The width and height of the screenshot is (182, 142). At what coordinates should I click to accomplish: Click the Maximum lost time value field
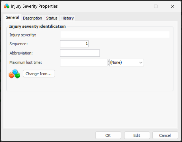point(83,62)
